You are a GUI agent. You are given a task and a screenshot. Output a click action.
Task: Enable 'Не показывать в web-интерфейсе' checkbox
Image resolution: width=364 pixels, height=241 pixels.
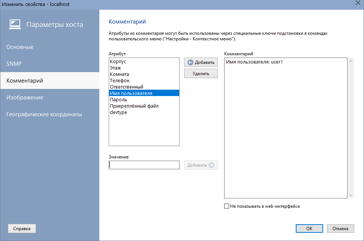(x=226, y=206)
